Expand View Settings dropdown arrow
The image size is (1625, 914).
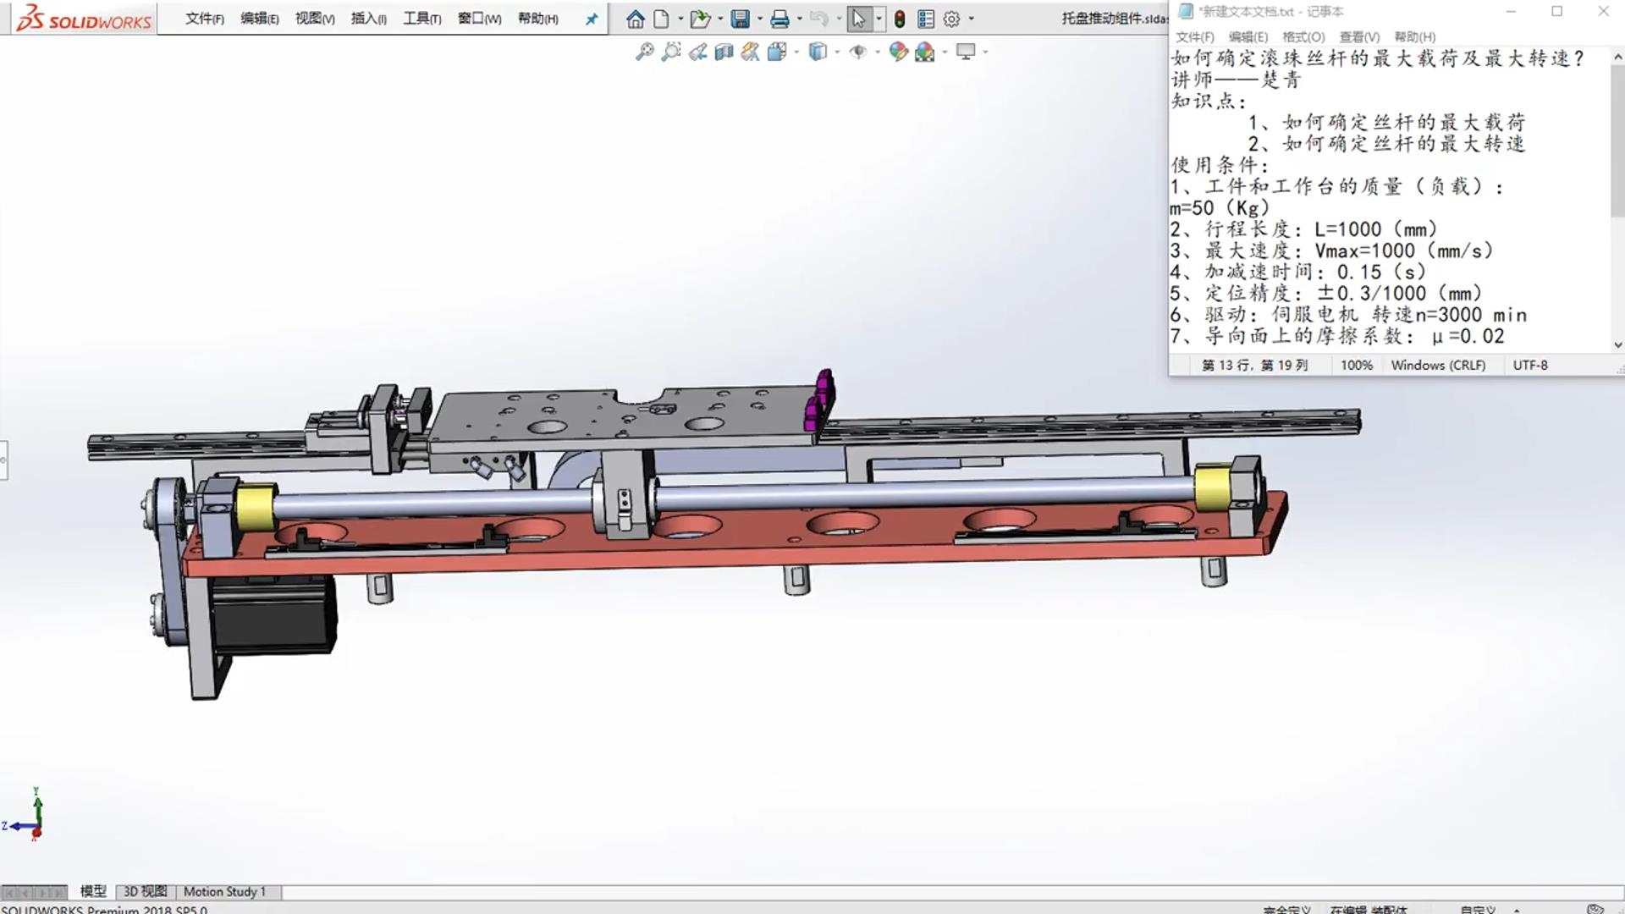(985, 52)
